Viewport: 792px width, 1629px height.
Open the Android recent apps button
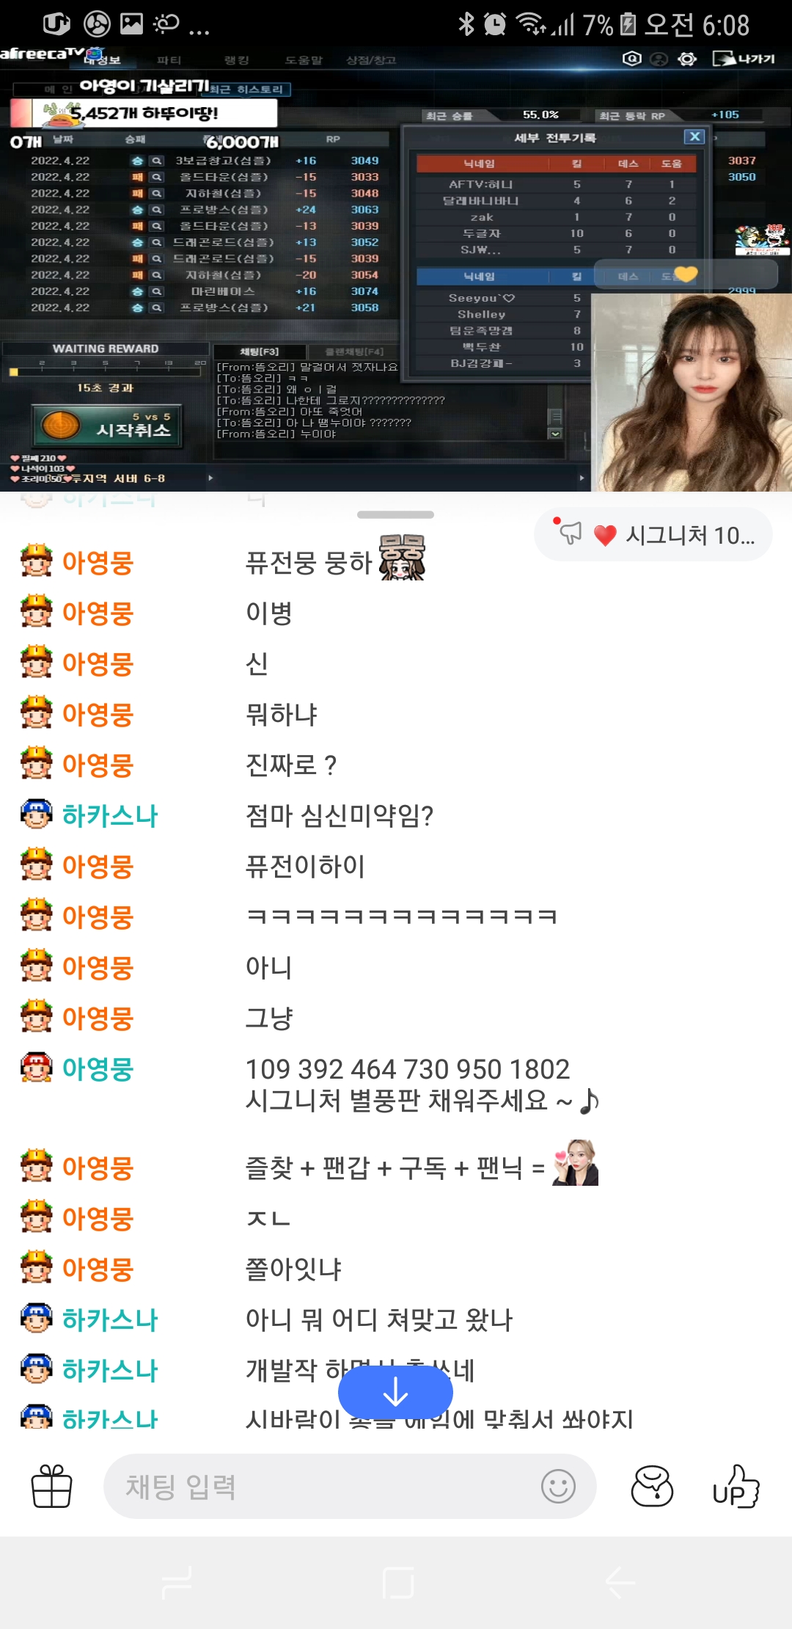(x=176, y=1582)
